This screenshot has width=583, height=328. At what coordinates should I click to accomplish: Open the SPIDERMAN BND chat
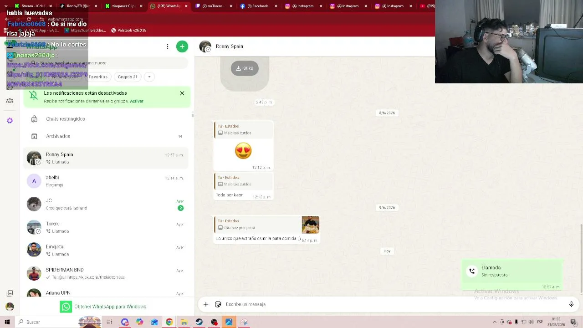106,273
